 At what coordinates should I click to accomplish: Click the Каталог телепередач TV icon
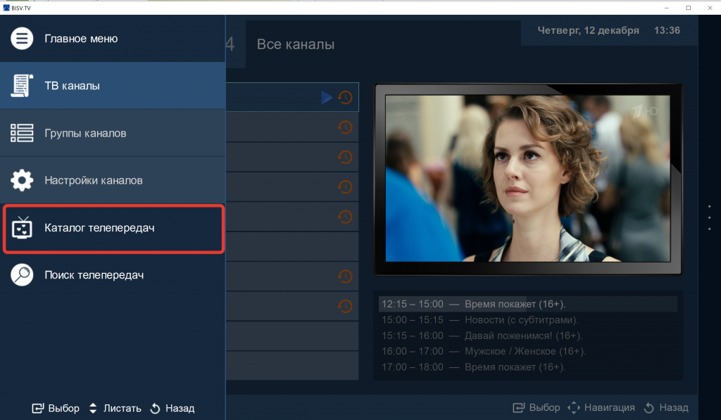[x=22, y=228]
